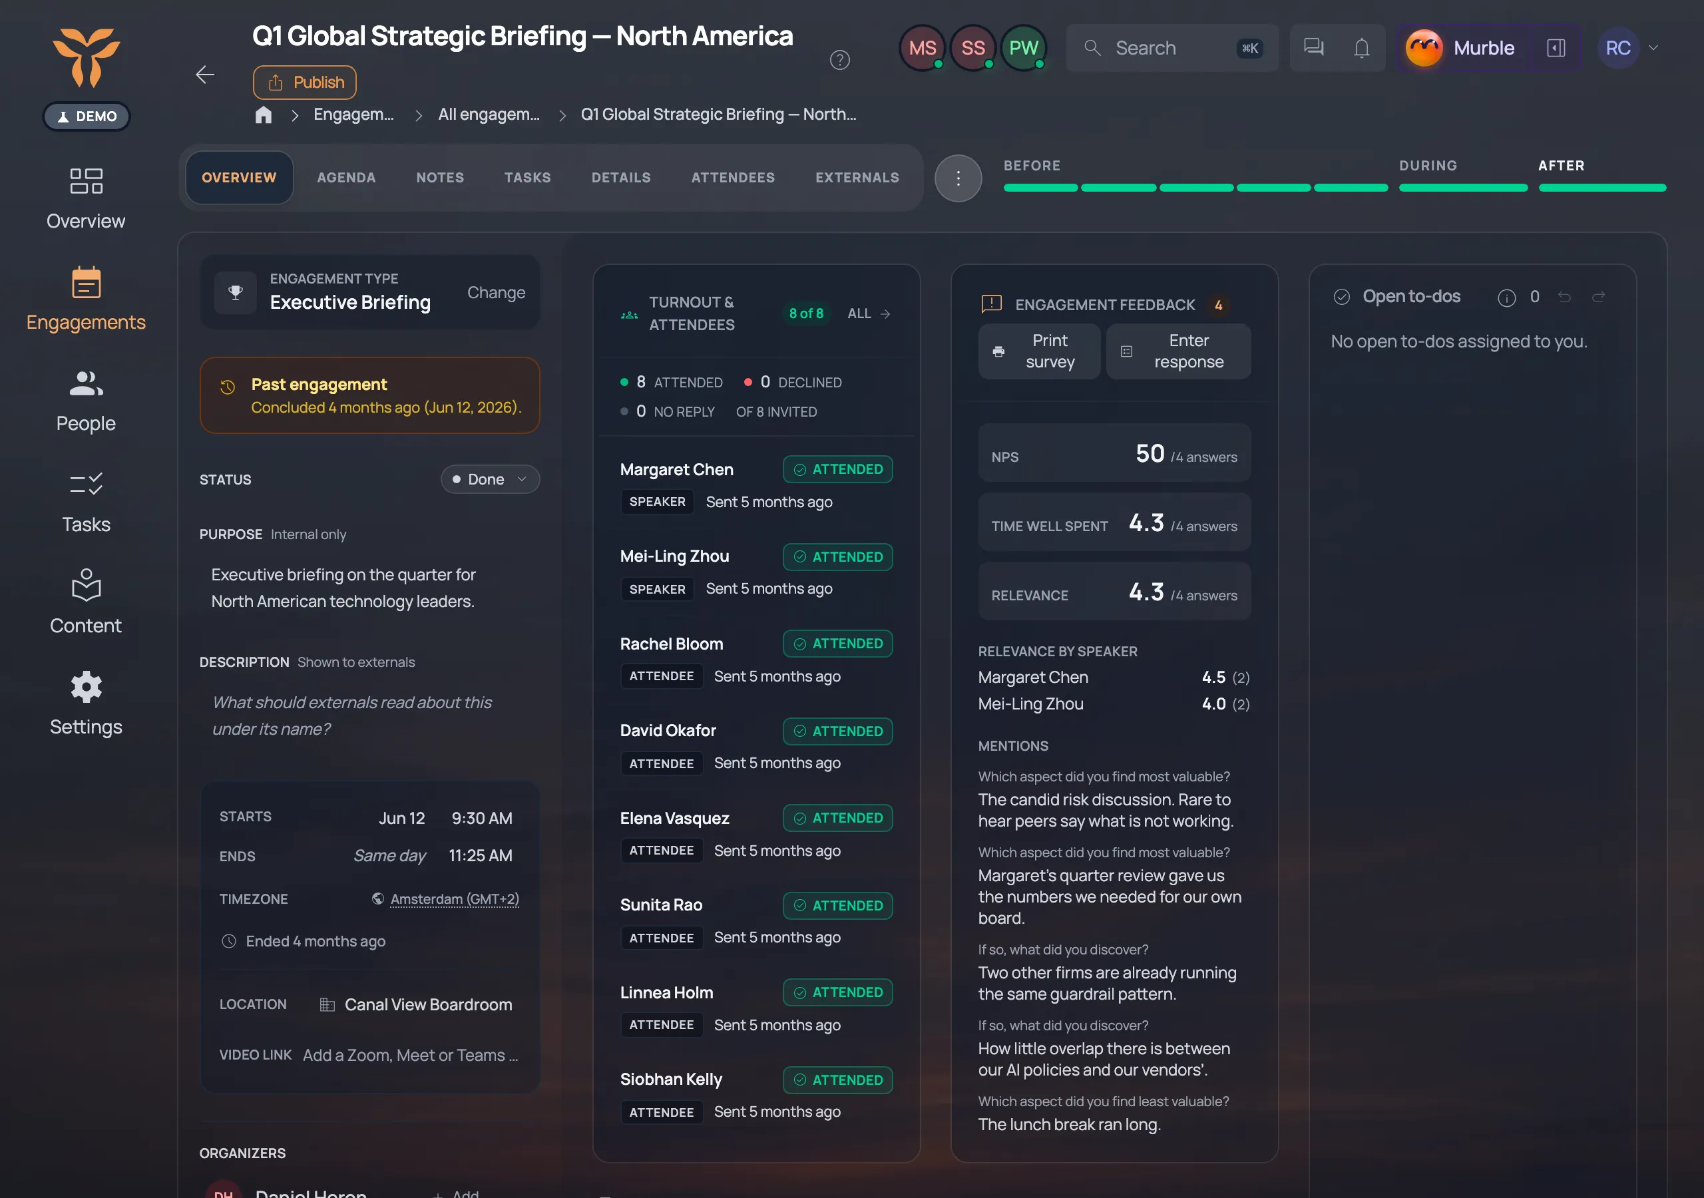Switch to the Agenda tab
The width and height of the screenshot is (1704, 1198).
[x=347, y=178]
